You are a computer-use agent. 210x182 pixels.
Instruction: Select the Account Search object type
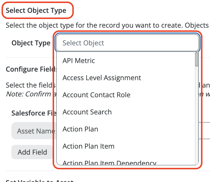pos(87,112)
